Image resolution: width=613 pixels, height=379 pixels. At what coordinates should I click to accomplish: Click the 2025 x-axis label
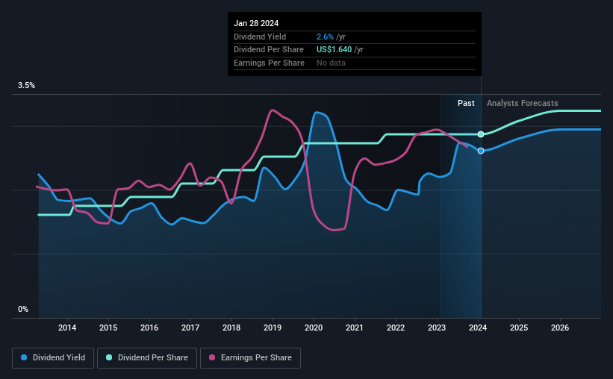(x=519, y=328)
